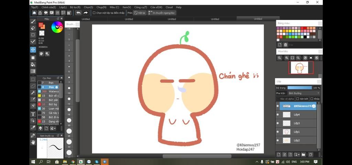This screenshot has height=165, width=352.
Task: Click the canvas horizontal scrollbar
Action: (x=197, y=156)
